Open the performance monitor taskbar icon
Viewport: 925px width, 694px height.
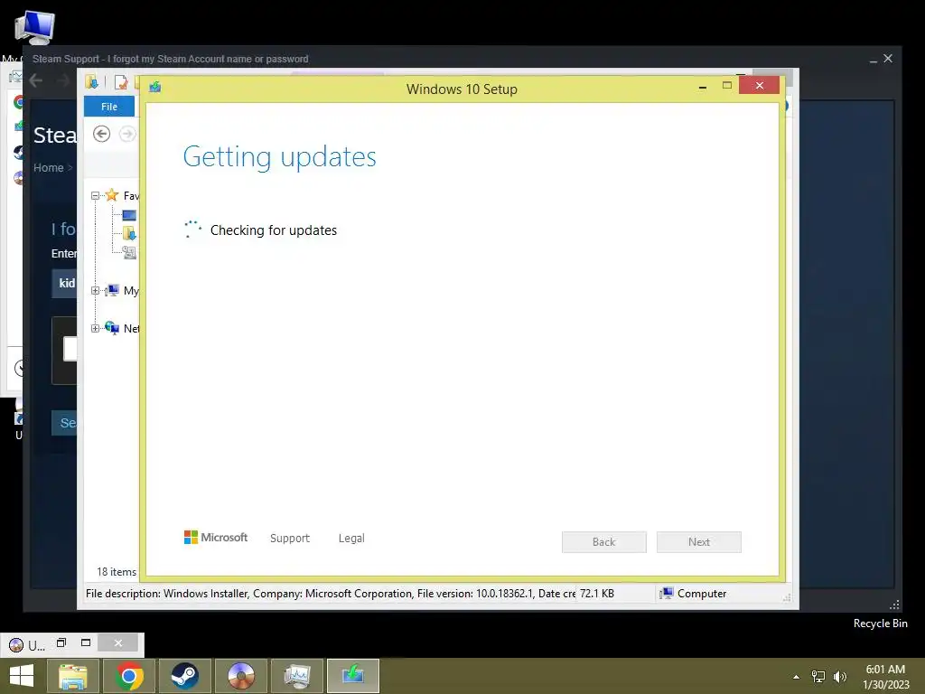pyautogui.click(x=296, y=676)
